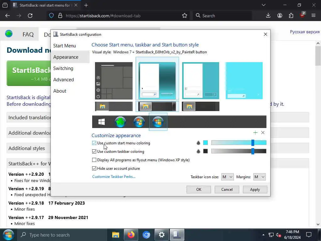Click Cancel button

click(x=227, y=189)
